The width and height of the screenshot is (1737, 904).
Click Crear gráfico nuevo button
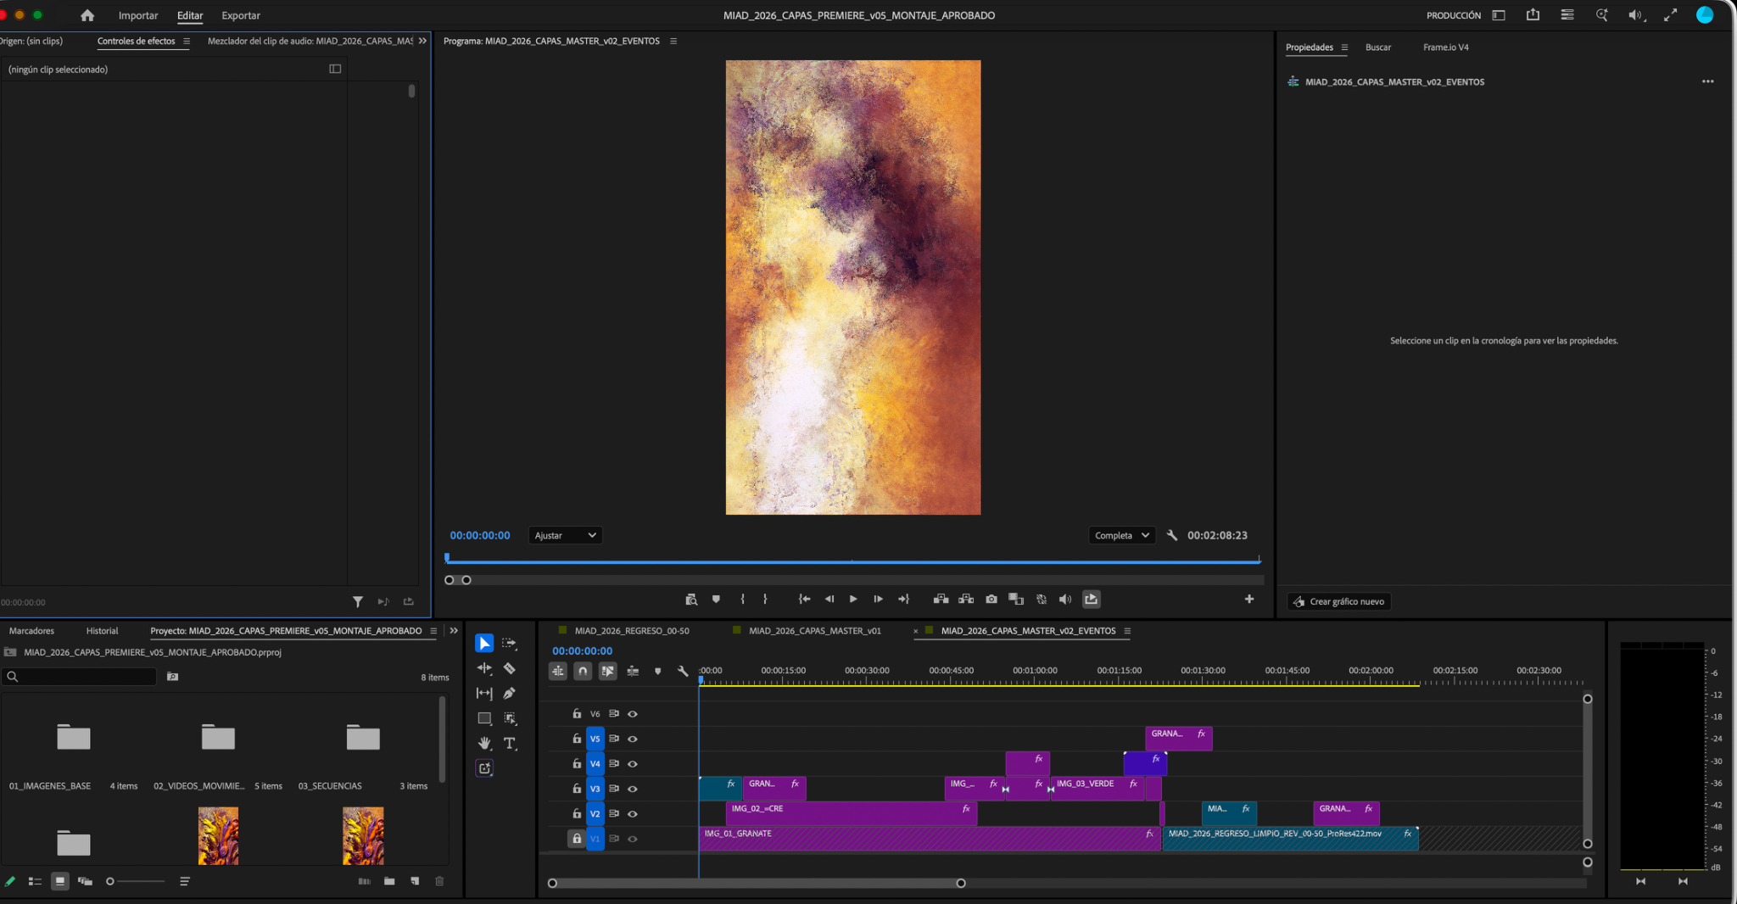pyautogui.click(x=1339, y=602)
